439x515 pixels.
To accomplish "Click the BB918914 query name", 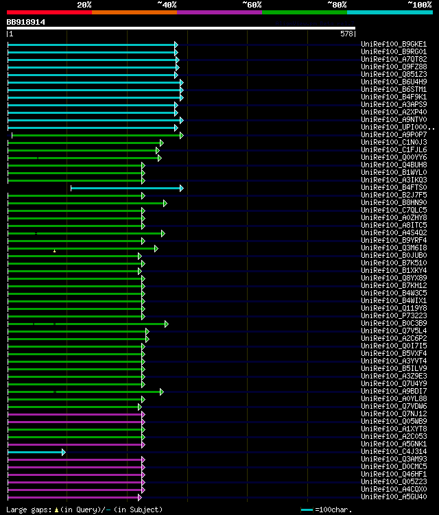I will [25, 22].
